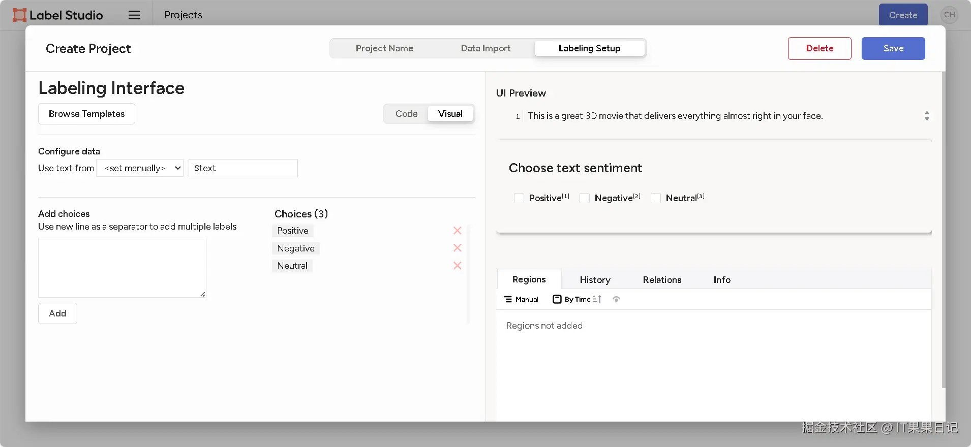Screen dimensions: 971x447
Task: Toggle regions visibility eye icon
Action: coord(616,299)
